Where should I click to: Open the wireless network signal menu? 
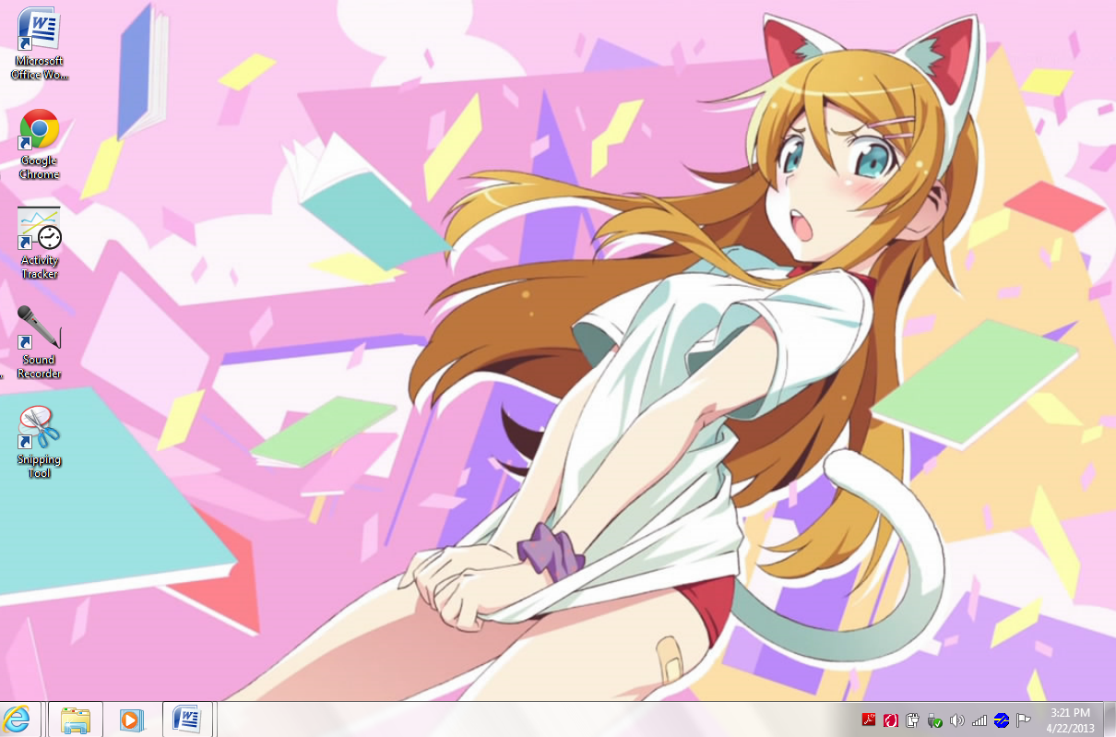[979, 719]
